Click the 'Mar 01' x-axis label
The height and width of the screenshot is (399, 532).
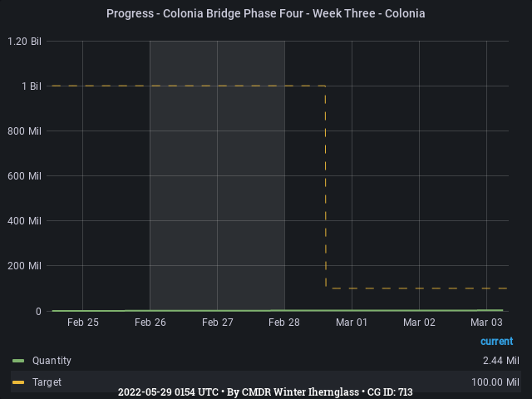(352, 323)
